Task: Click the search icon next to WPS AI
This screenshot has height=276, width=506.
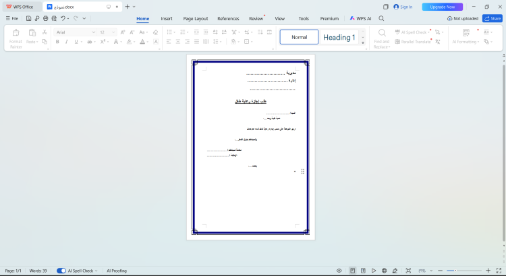Action: point(381,19)
